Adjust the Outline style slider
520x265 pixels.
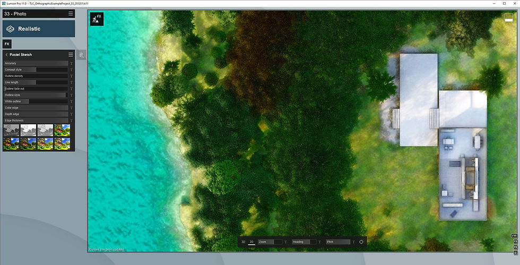[x=36, y=95]
